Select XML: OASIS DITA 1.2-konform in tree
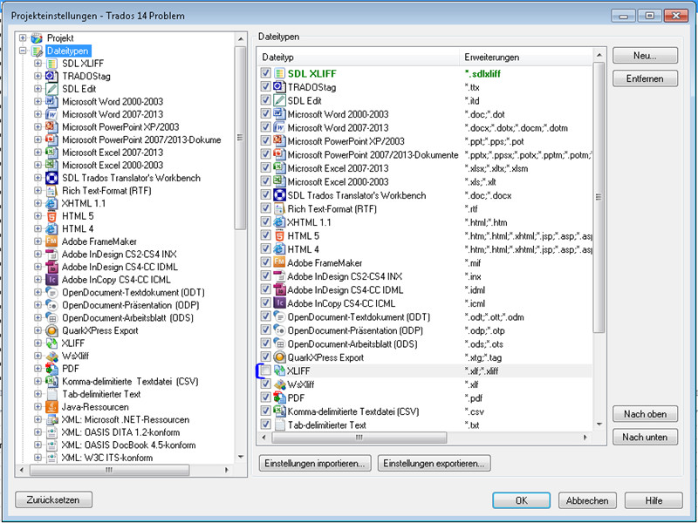698x523 pixels. [120, 432]
